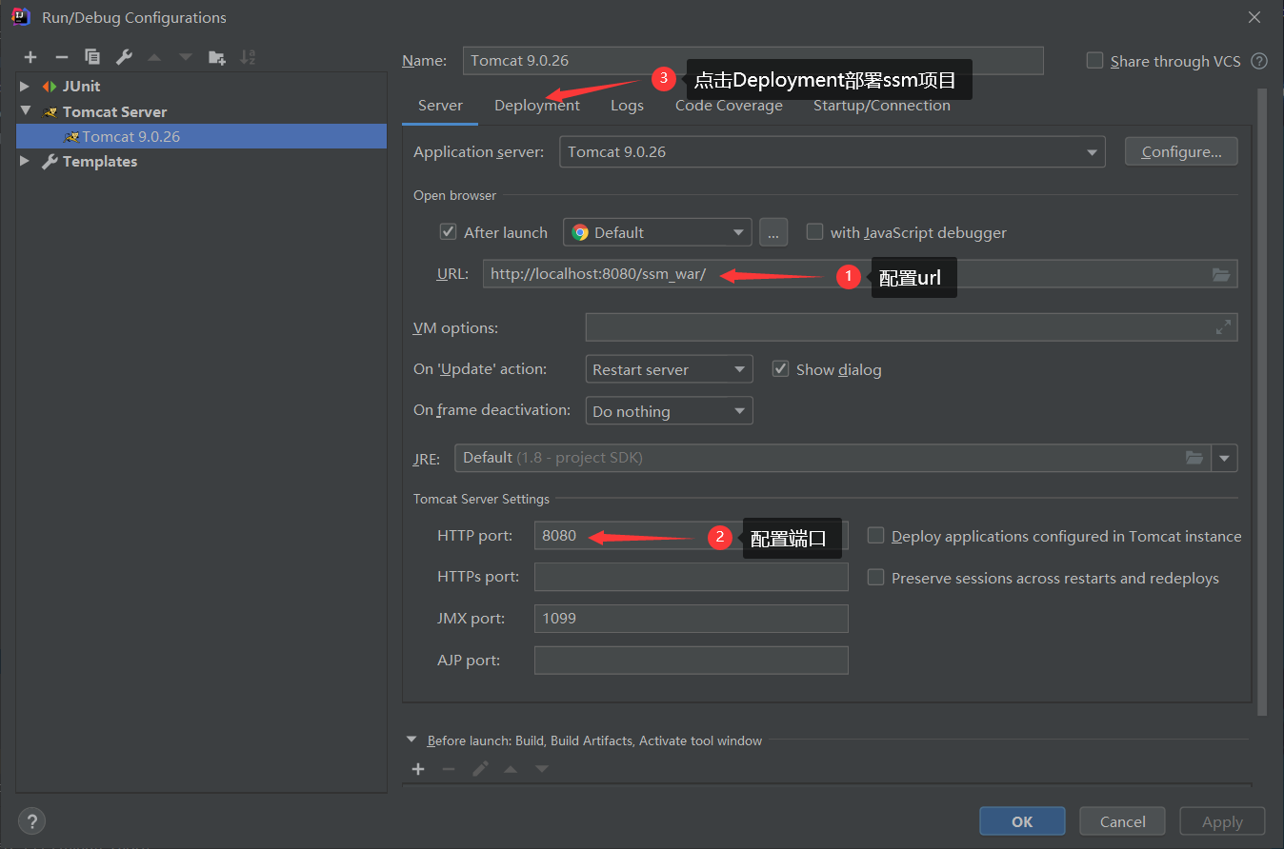This screenshot has height=849, width=1284.
Task: Expand the VM options field editor
Action: coord(1223,327)
